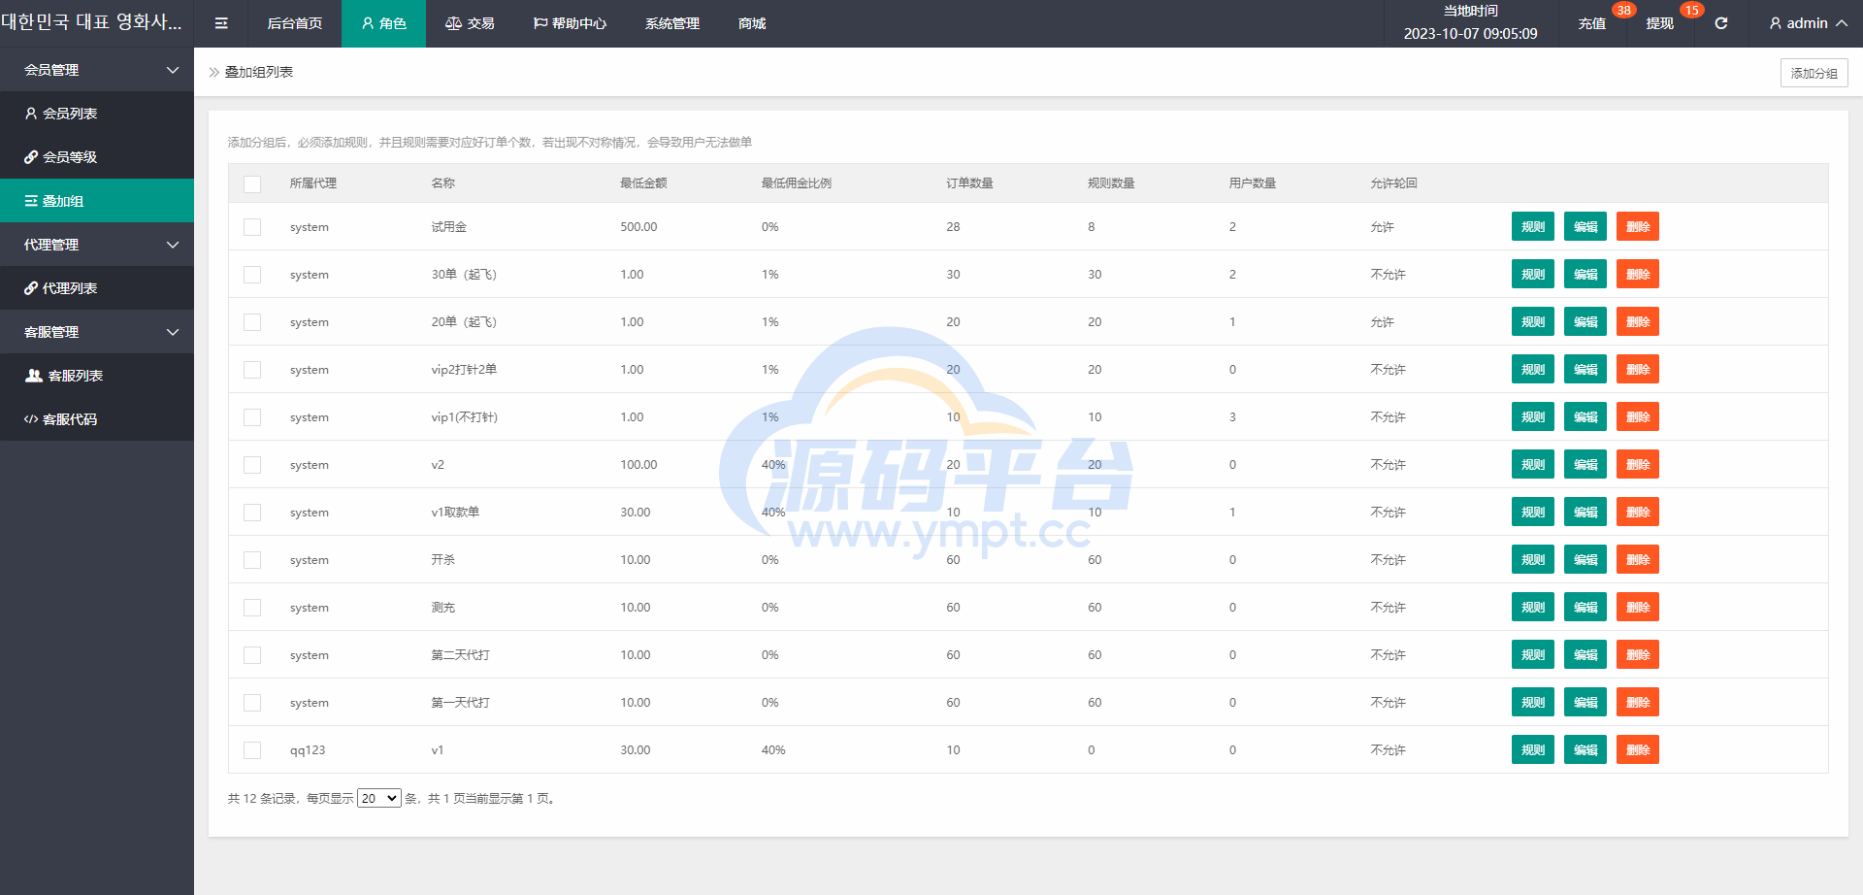The image size is (1863, 895).
Task: Select 叠加组 in the sidebar
Action: coord(97,201)
